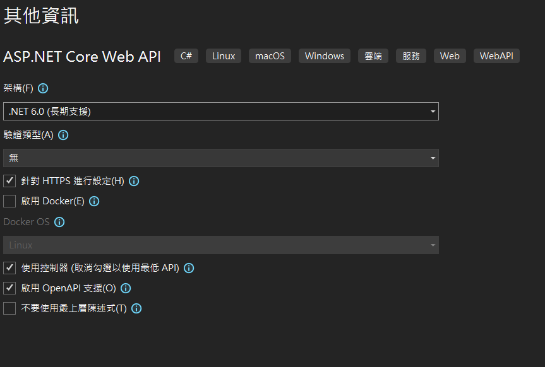Image resolution: width=545 pixels, height=367 pixels.
Task: Click the macOS tag
Action: tap(270, 56)
